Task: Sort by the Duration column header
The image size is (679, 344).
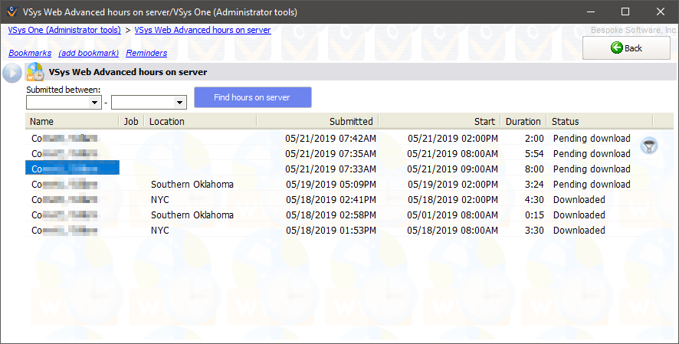Action: (523, 121)
